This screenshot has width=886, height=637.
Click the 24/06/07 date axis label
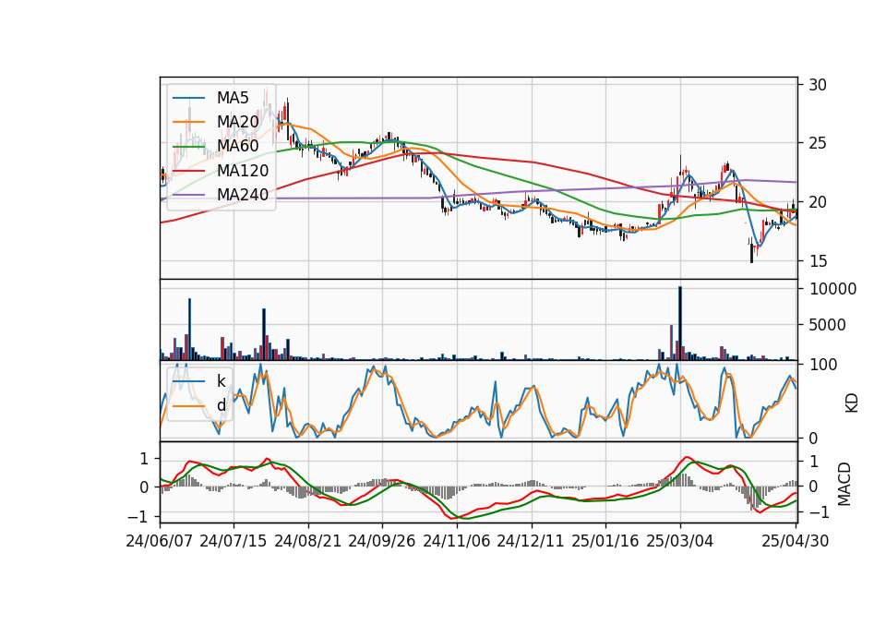point(160,541)
